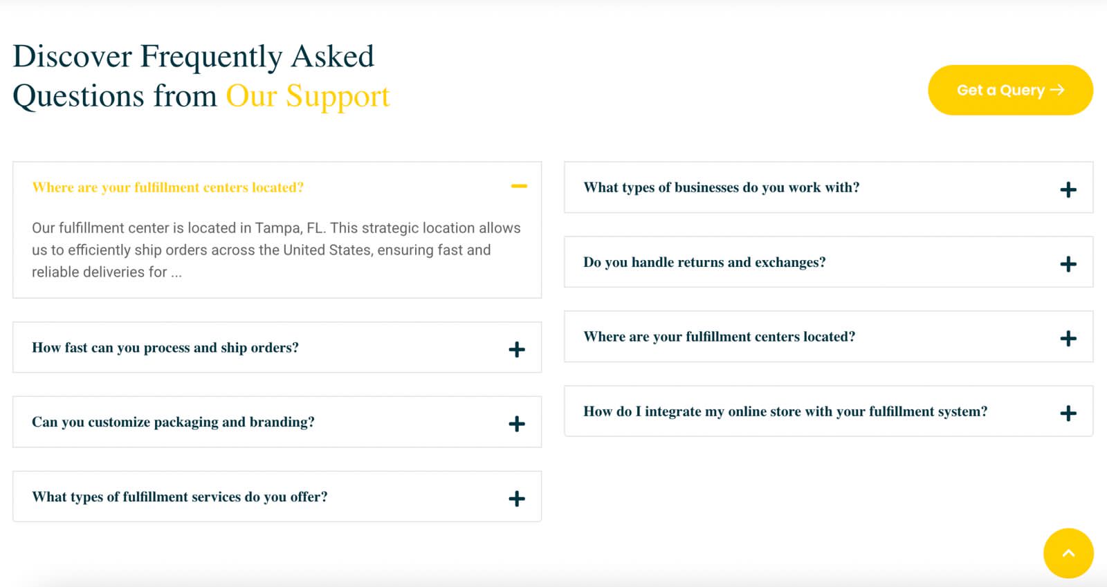Screen dimensions: 1107x587
Task: Click the Tampa, FL fulfillment center answer text
Action: [276, 250]
